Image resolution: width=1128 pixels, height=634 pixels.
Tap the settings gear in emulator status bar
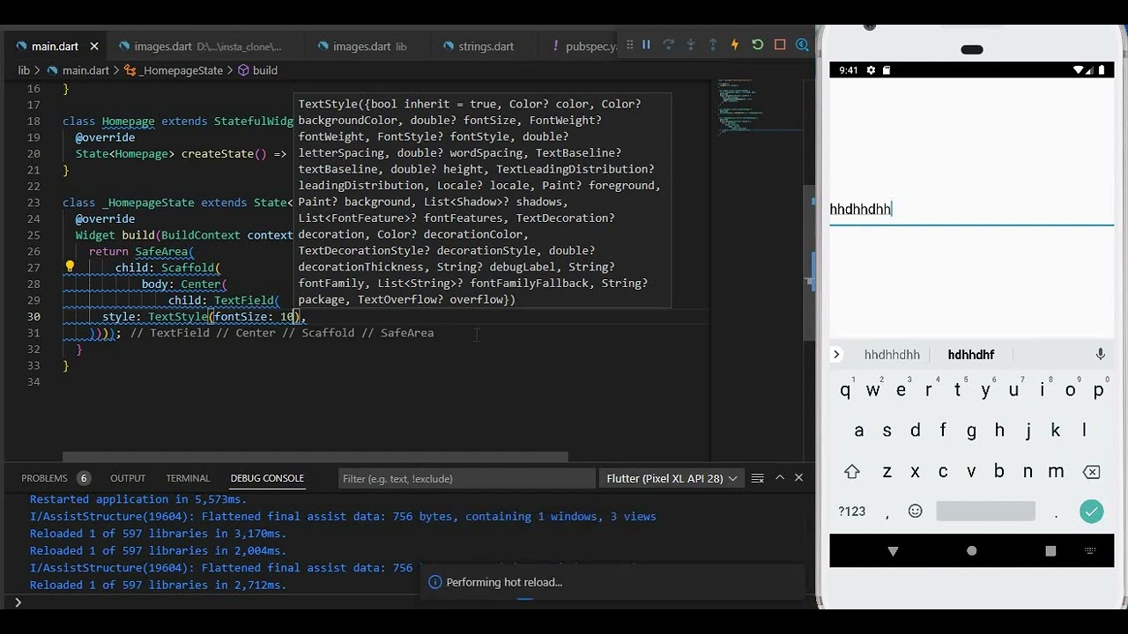871,70
